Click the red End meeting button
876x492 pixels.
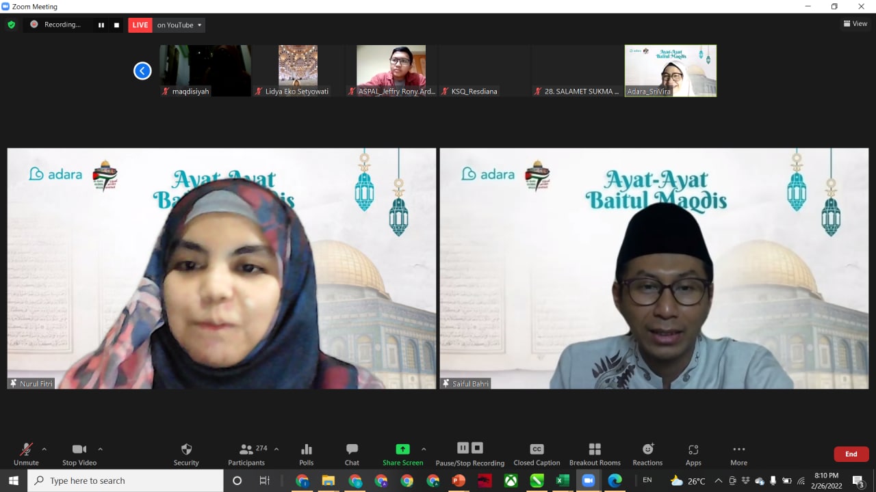(851, 454)
